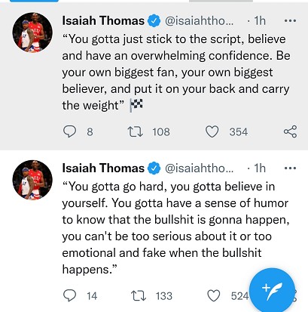The width and height of the screenshot is (308, 312).
Task: Compose a new tweet with floating button
Action: [272, 290]
